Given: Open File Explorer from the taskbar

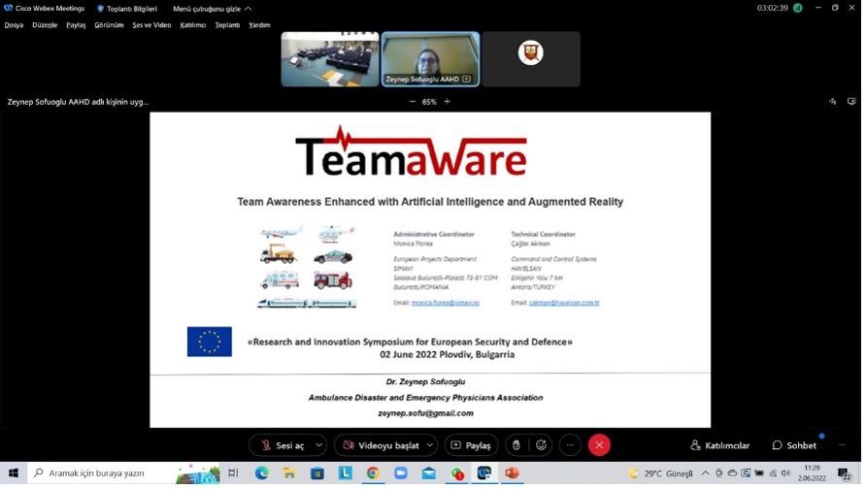Looking at the screenshot, I should click(x=289, y=473).
